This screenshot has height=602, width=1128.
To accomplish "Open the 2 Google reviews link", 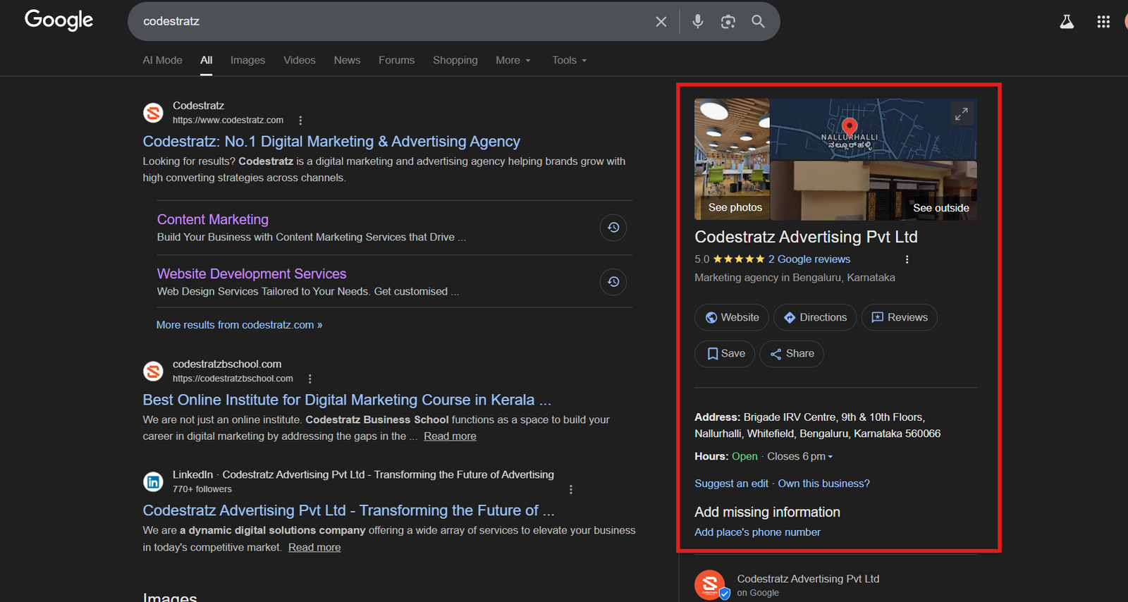I will click(809, 259).
